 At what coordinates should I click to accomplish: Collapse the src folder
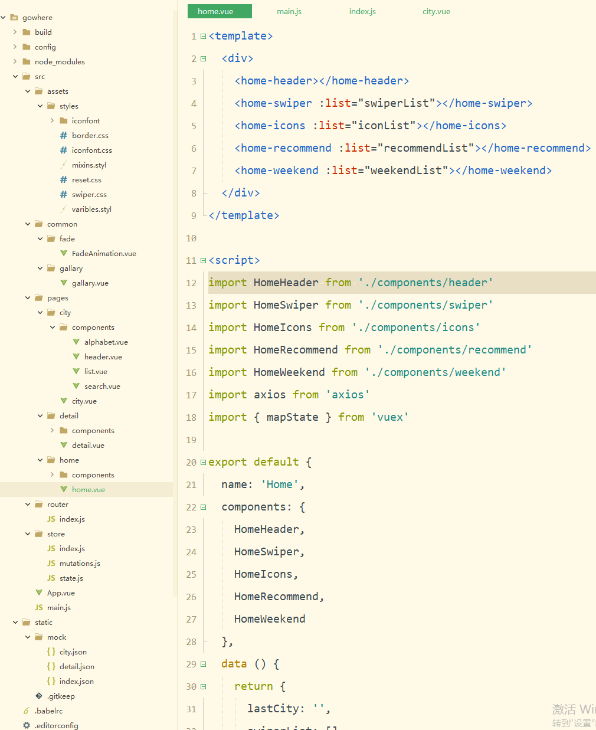tap(15, 76)
